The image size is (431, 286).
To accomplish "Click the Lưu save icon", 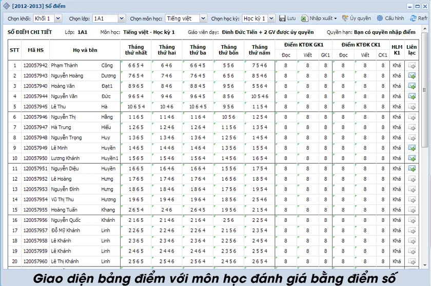I will (x=282, y=18).
